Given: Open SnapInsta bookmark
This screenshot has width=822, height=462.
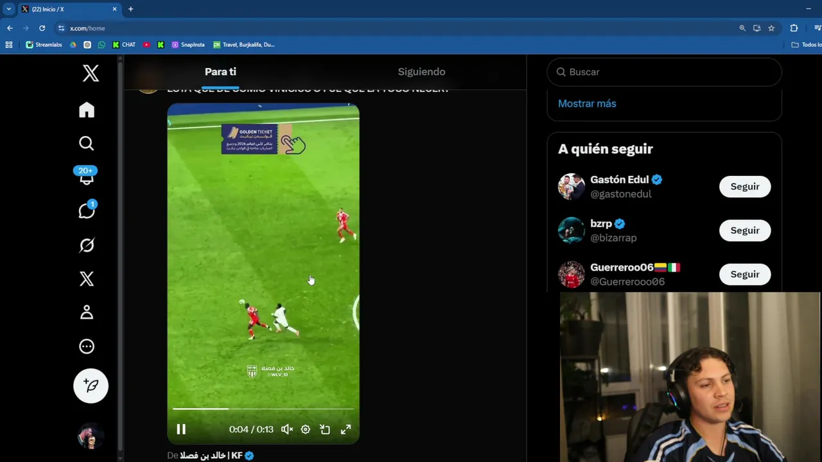Looking at the screenshot, I should pyautogui.click(x=188, y=45).
